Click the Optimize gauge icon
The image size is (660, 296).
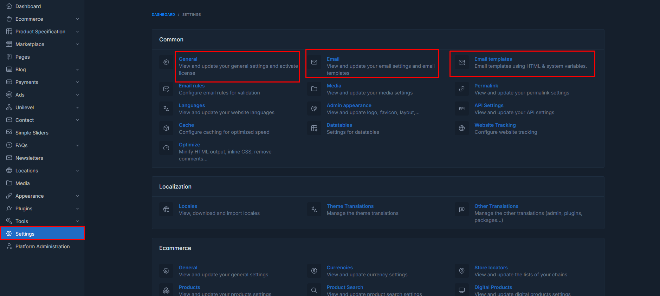[166, 148]
